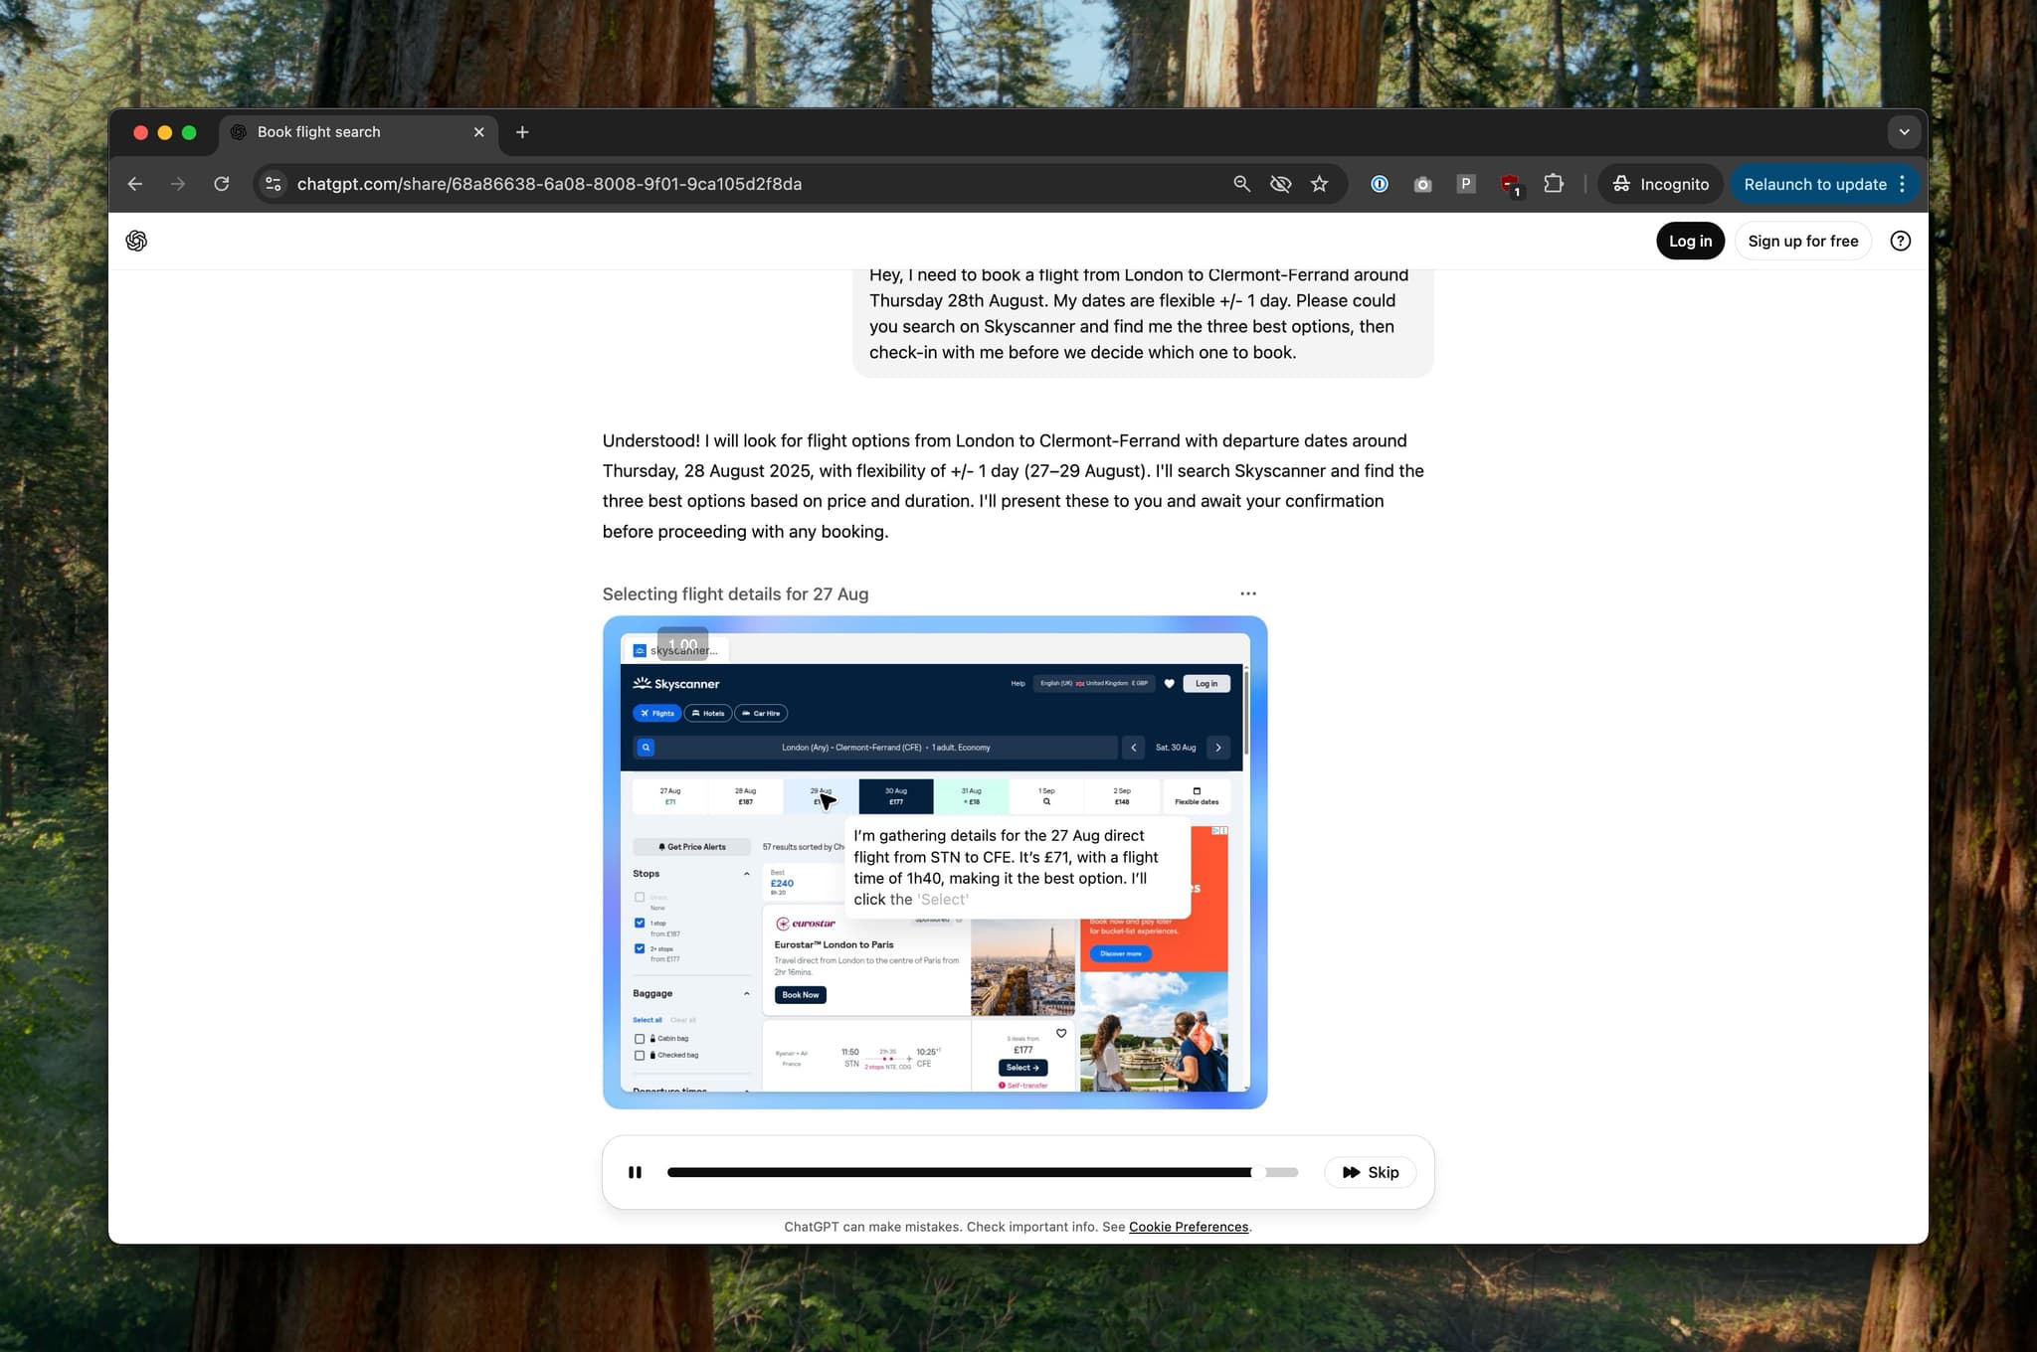2037x1352 pixels.
Task: Click Skyscanner Log in button in preview
Action: coord(1206,684)
